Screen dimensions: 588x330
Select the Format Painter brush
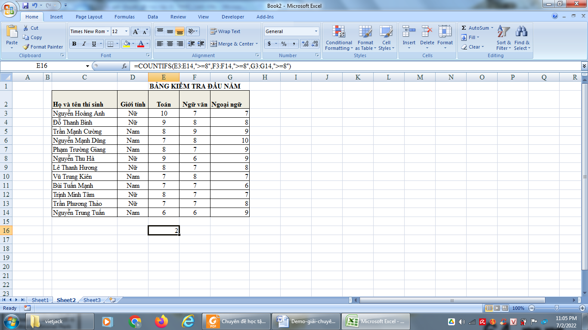tap(26, 47)
